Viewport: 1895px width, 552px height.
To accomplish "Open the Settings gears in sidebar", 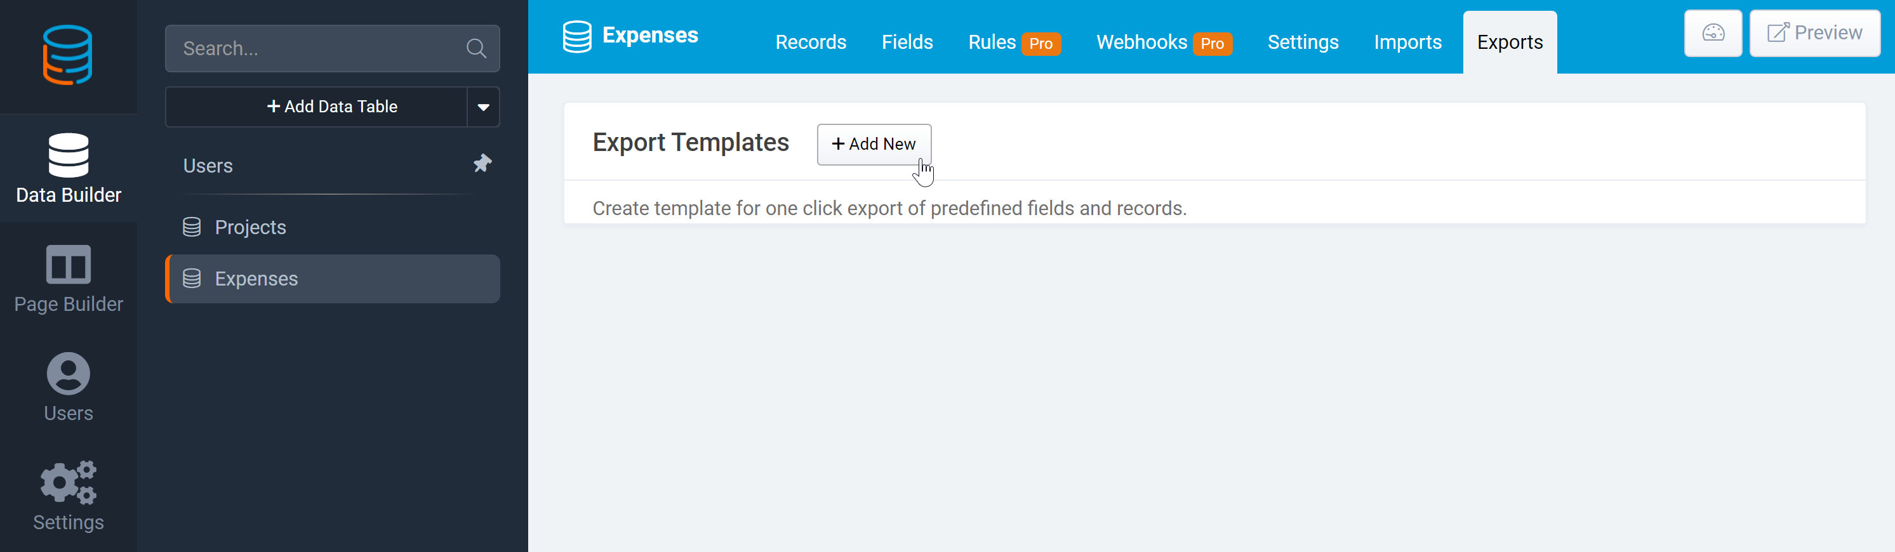I will [x=69, y=496].
